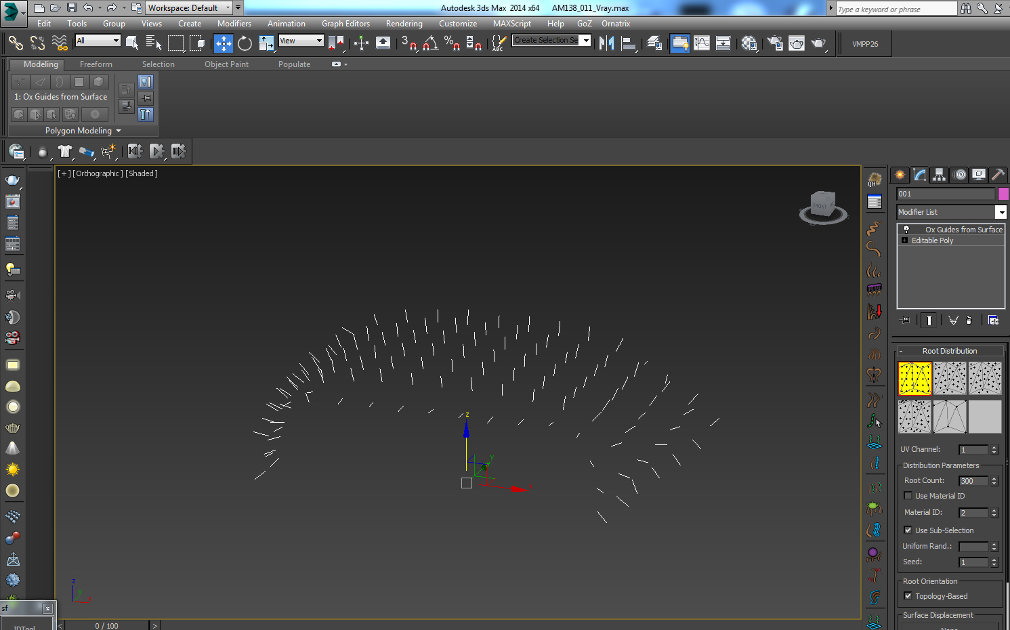Uncheck the Use Sub-Selection option

point(908,530)
